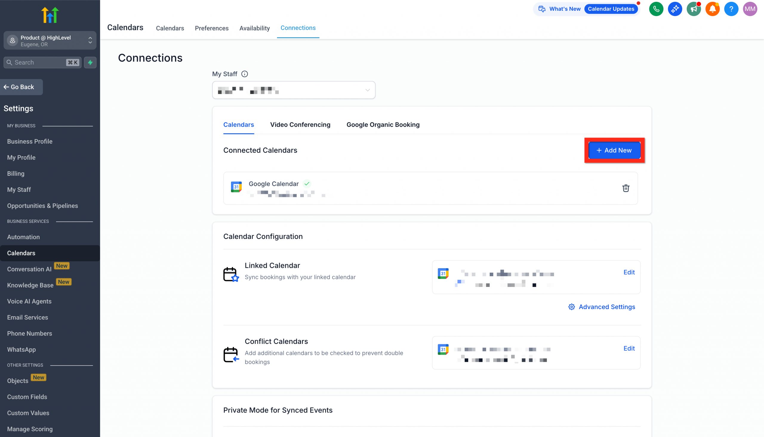Click the My Staff info tooltip icon
Screen dimensions: 764x437
coord(245,74)
